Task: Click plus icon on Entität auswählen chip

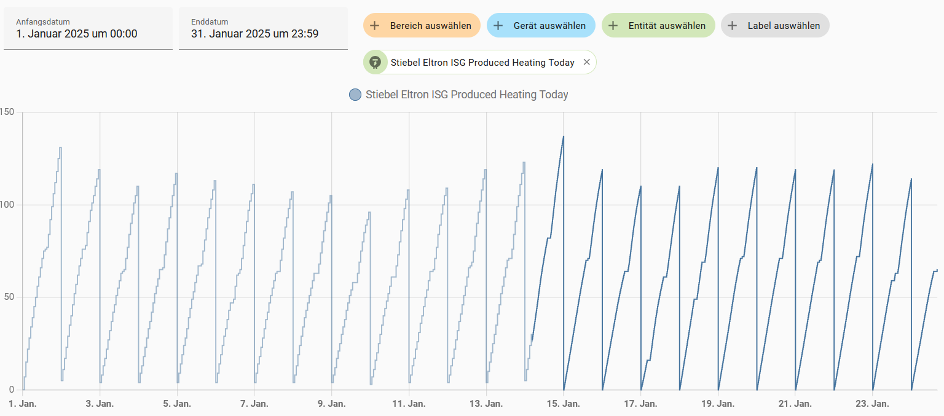Action: 613,26
